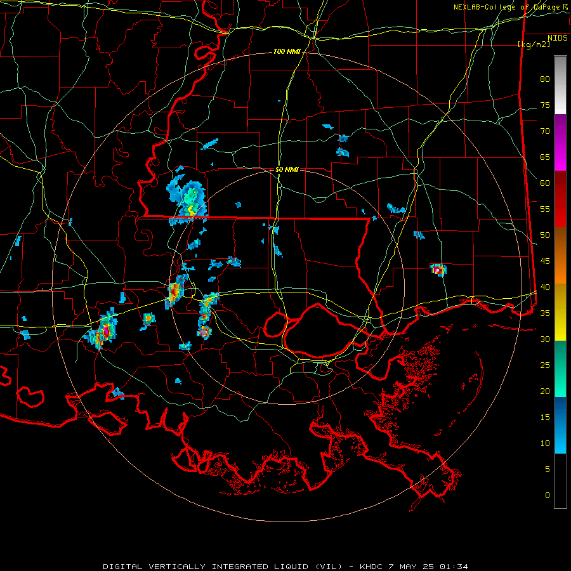The height and width of the screenshot is (571, 571).
Task: Click the kg/m2 units label
Action: [x=534, y=44]
